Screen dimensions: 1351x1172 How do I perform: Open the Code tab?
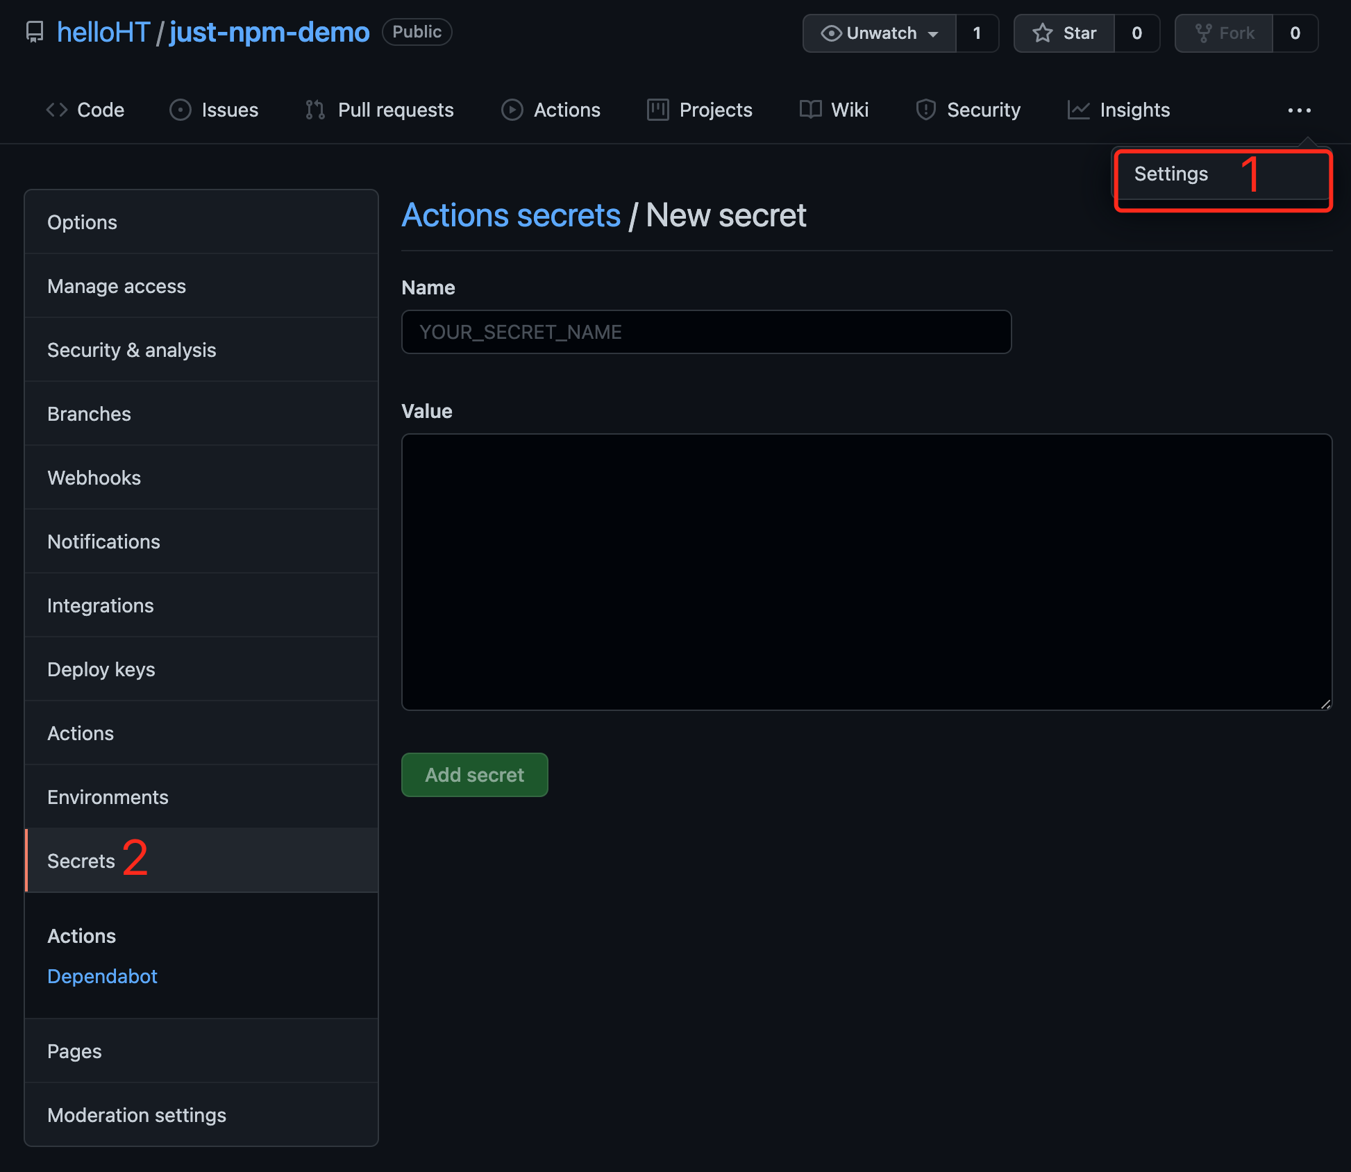tap(85, 110)
